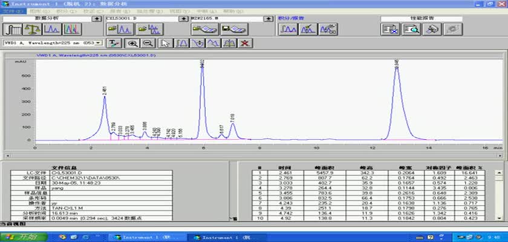Click the 峰高 column header
The height and width of the screenshot is (242, 508).
pos(366,168)
